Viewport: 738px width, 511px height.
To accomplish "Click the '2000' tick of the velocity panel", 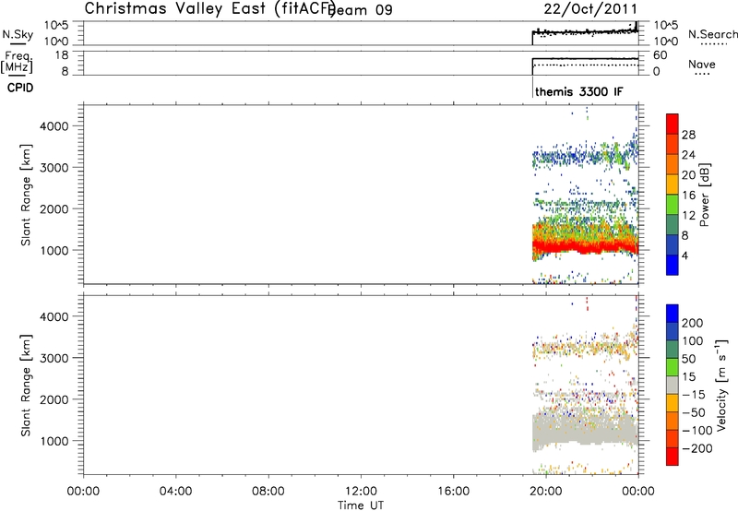I will click(54, 399).
